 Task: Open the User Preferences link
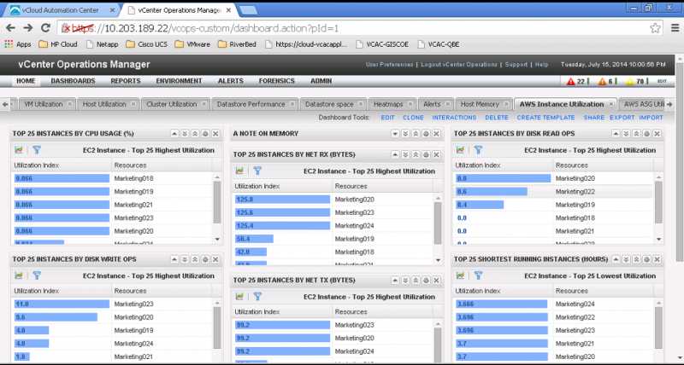(389, 65)
